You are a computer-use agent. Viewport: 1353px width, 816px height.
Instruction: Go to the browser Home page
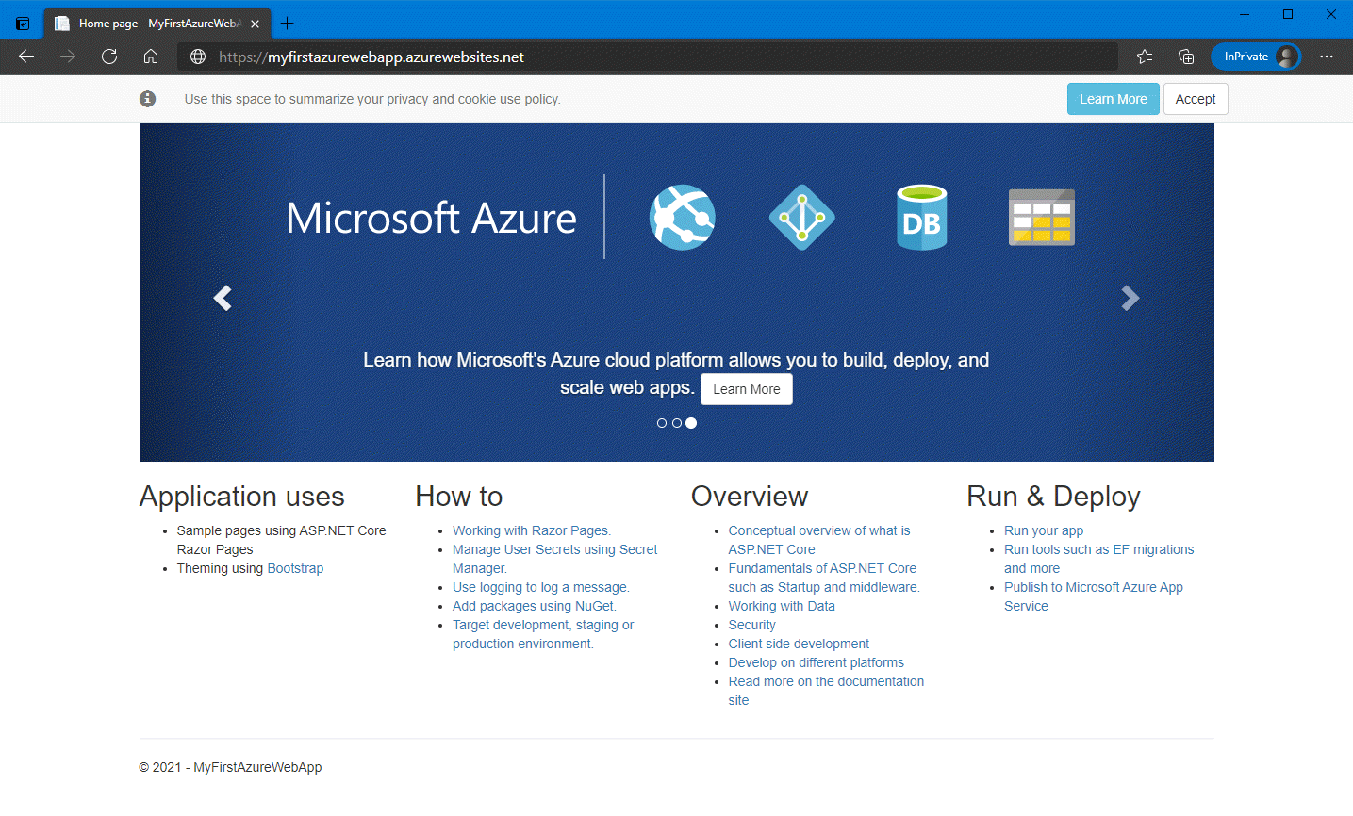(x=151, y=57)
